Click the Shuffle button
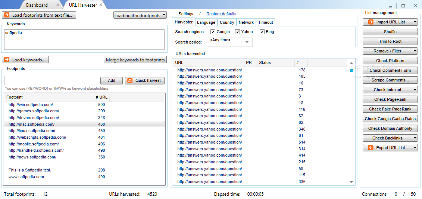422x199 pixels. [390, 32]
